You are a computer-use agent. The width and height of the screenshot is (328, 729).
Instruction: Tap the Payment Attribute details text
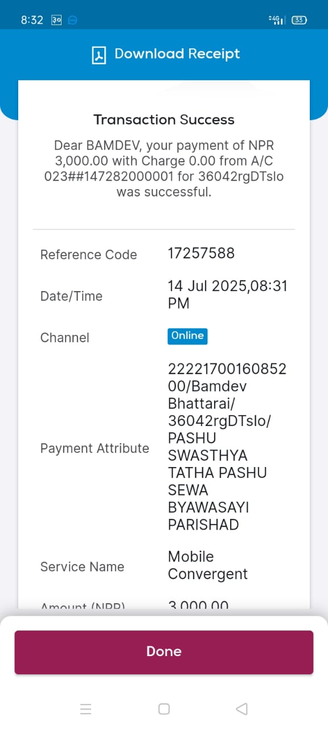pyautogui.click(x=227, y=447)
